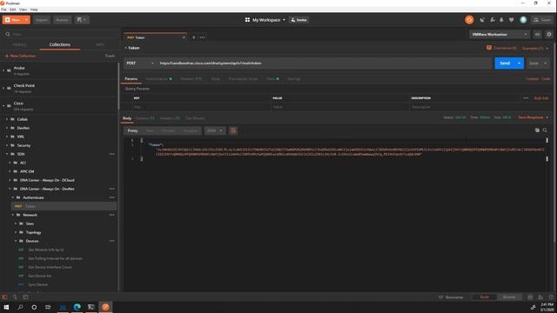The width and height of the screenshot is (557, 313).
Task: Open the request Tests tab
Action: click(x=272, y=79)
